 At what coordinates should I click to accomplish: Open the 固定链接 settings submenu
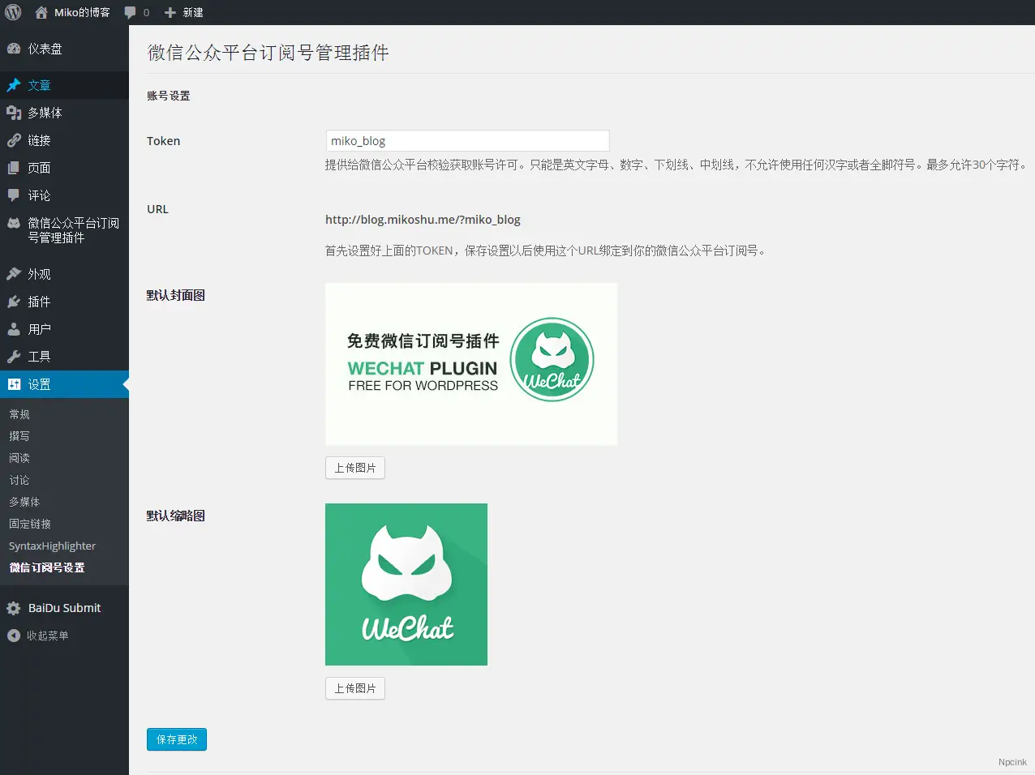point(30,524)
